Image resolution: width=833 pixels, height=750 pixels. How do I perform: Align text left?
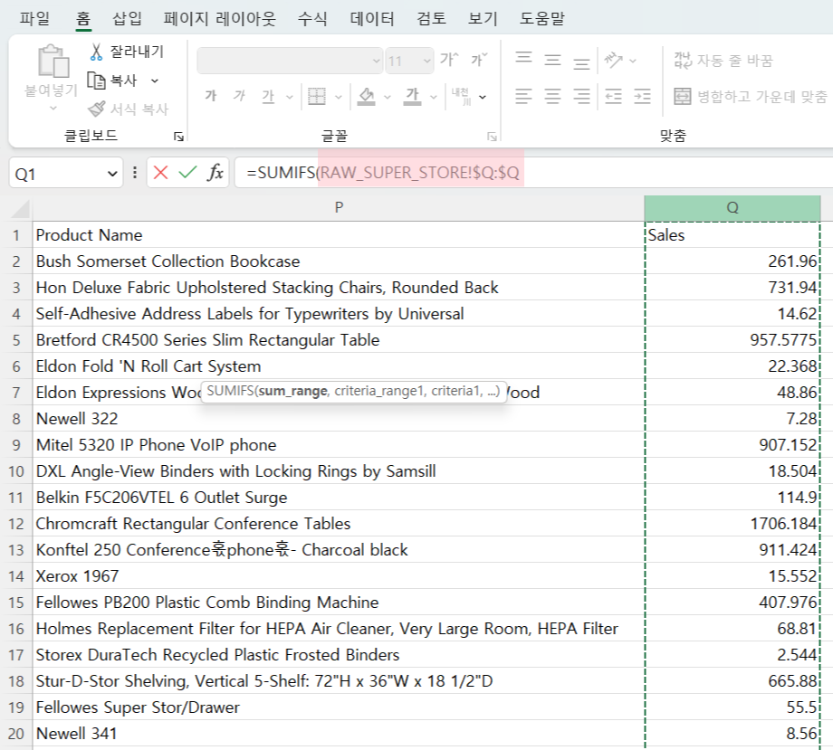coord(523,97)
